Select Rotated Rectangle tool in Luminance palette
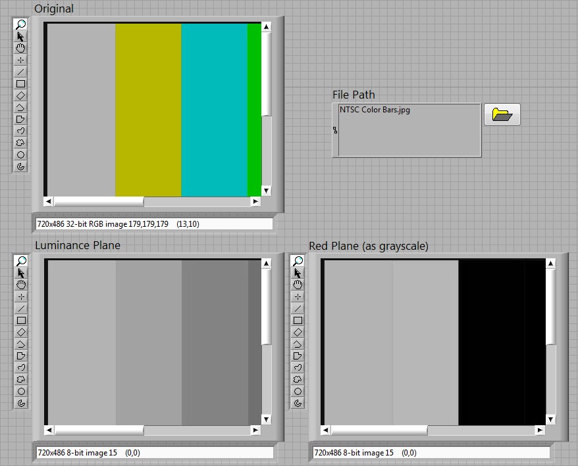This screenshot has height=466, width=578. (x=21, y=333)
